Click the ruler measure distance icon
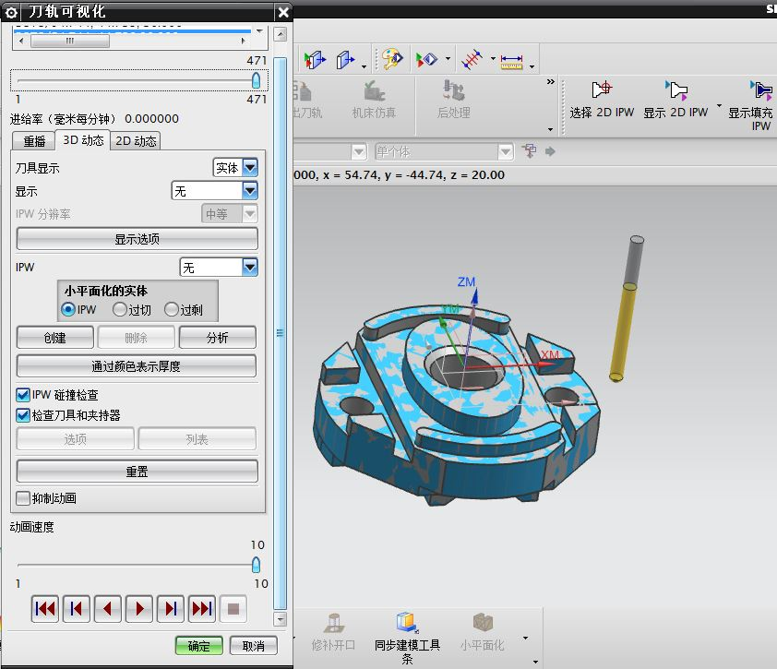Viewport: 777px width, 669px height. (512, 61)
